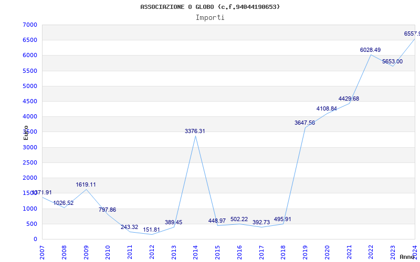Select the 4108.84 data label
This screenshot has width=420, height=262.
(327, 108)
